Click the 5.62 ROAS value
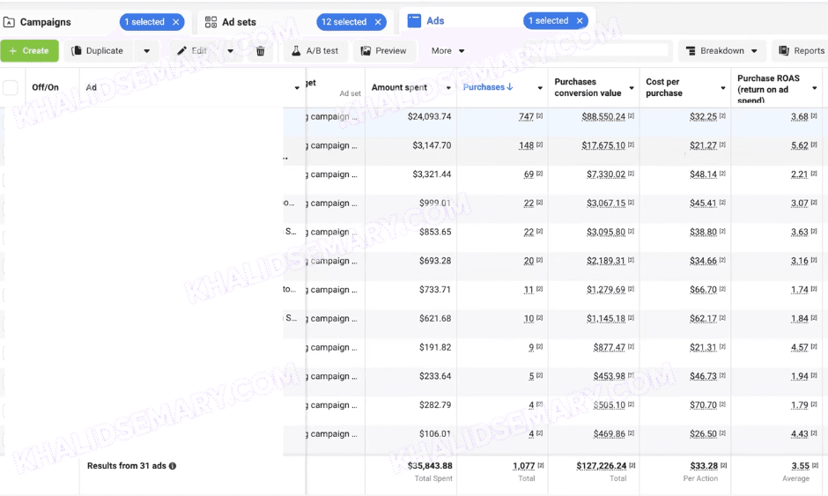This screenshot has height=496, width=828. click(x=800, y=145)
